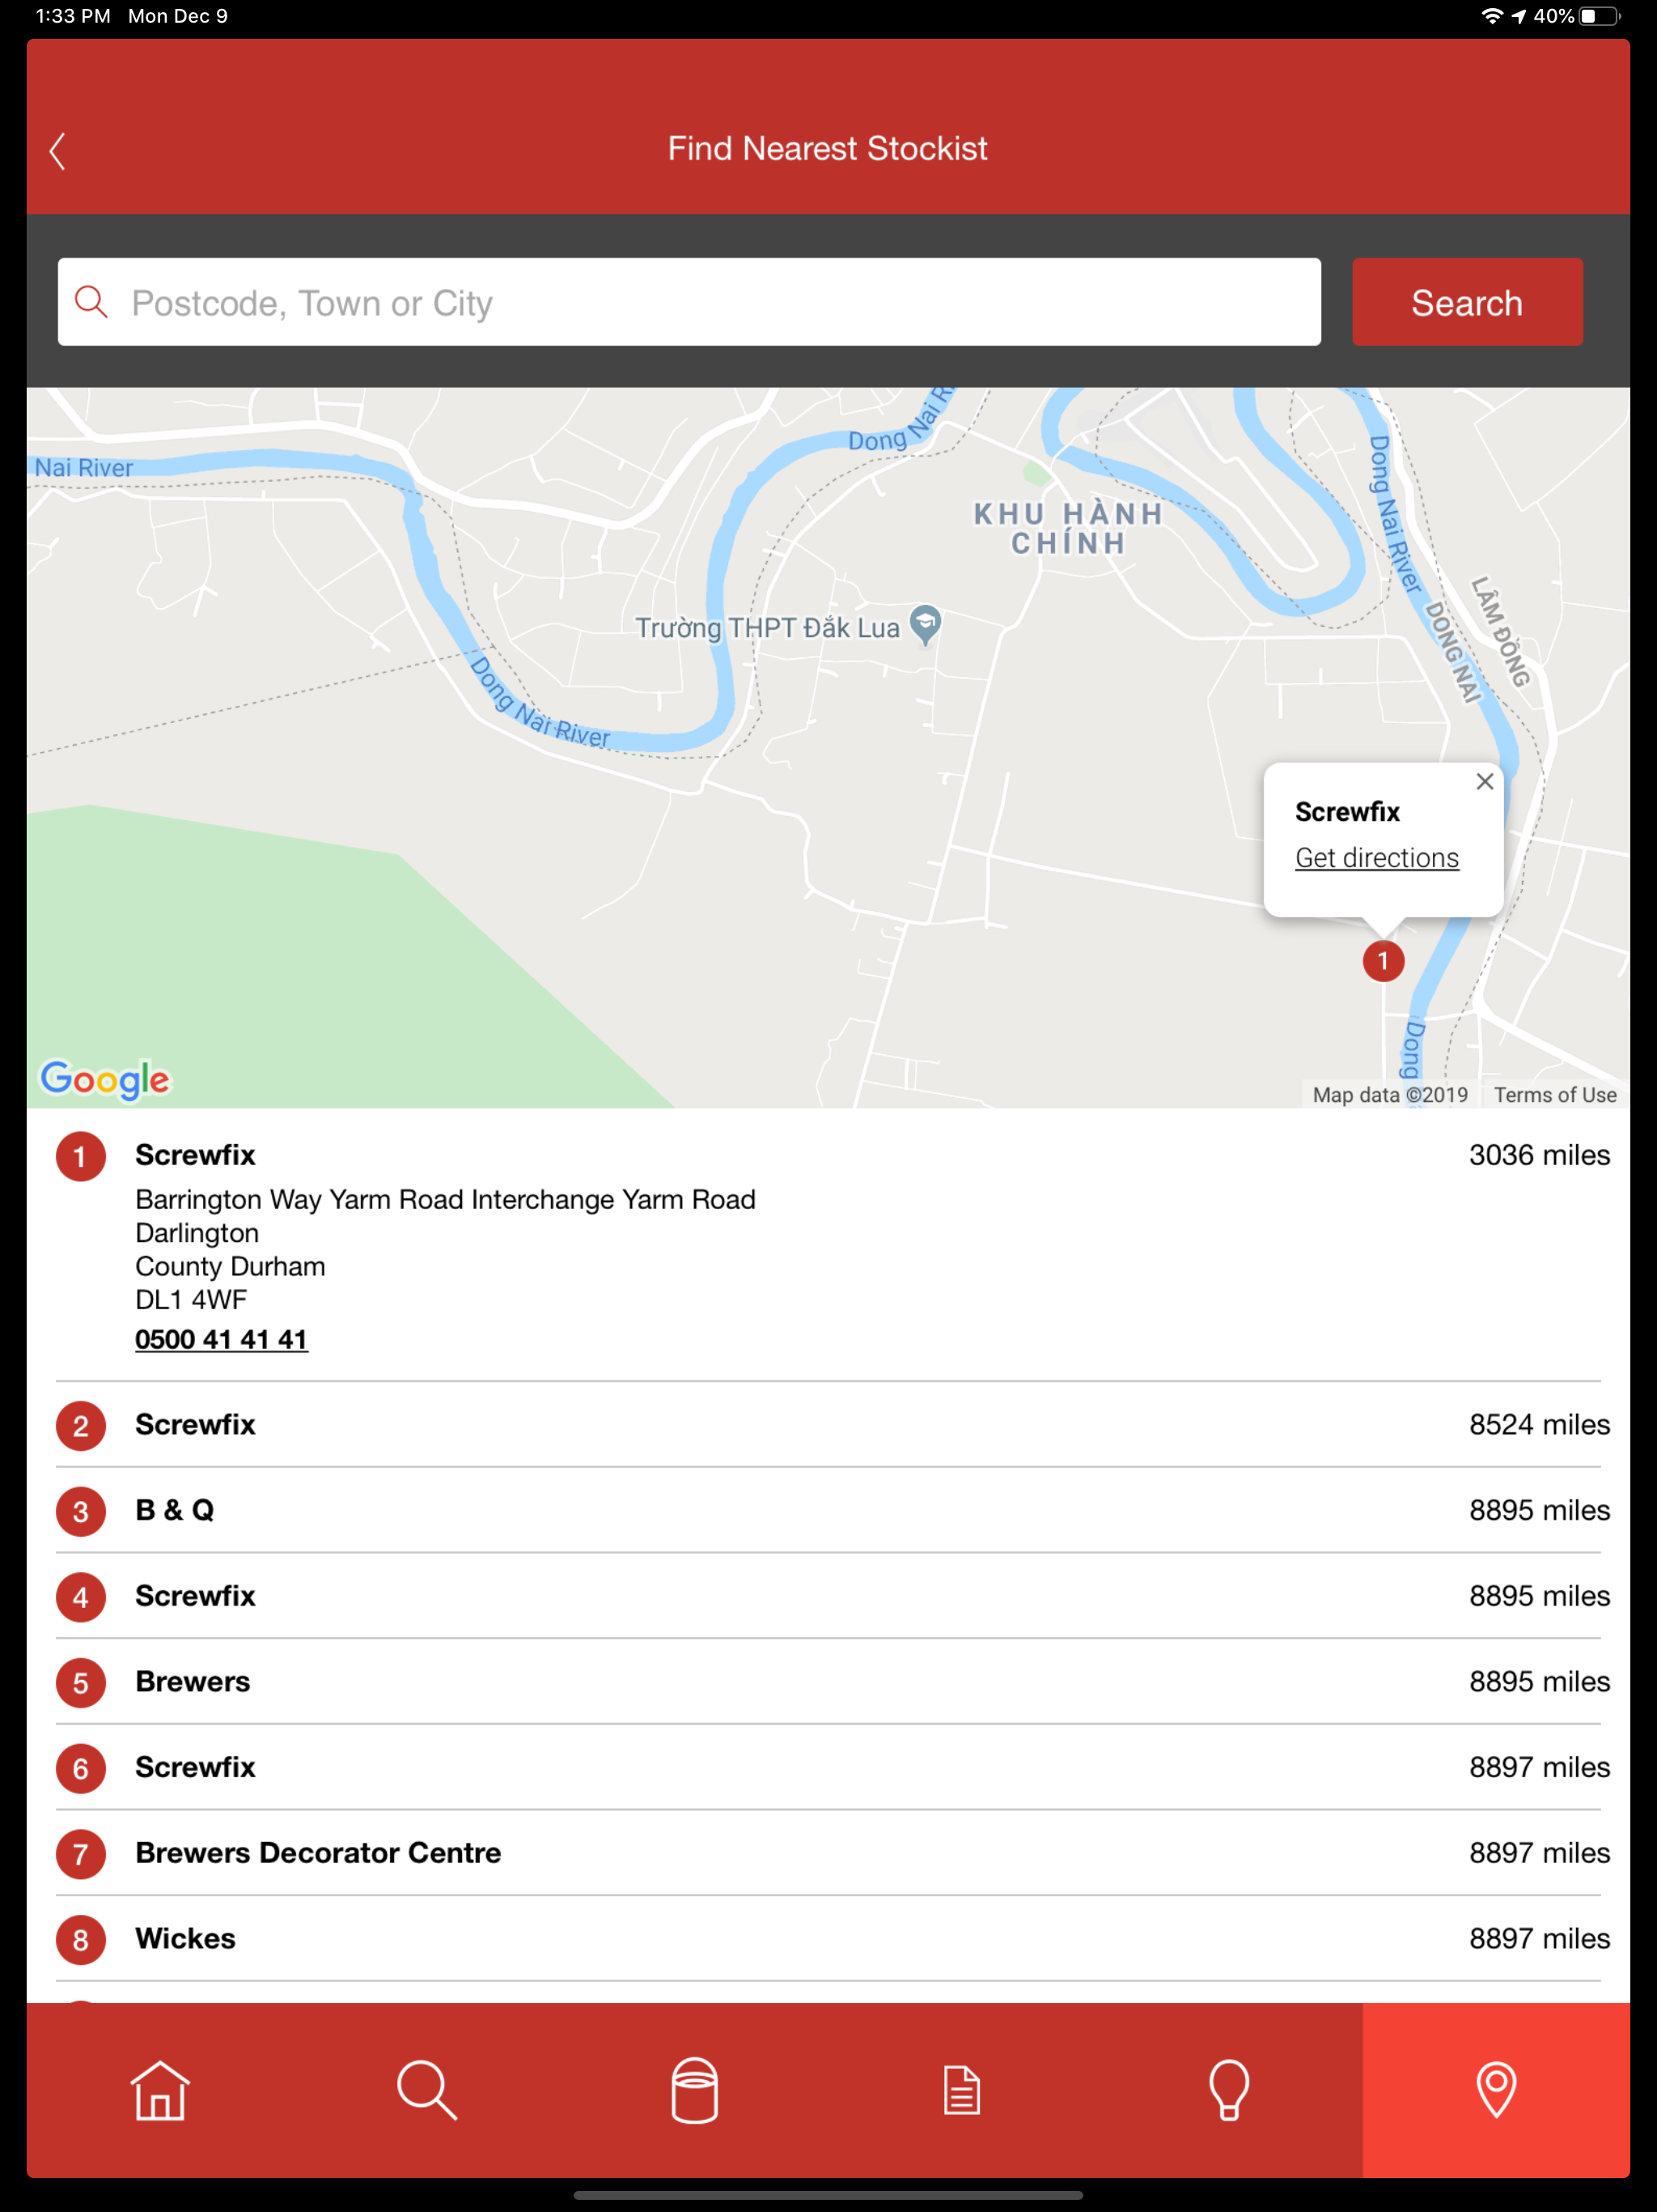This screenshot has height=2212, width=1657.
Task: Click the DL1 4WF postcode text
Action: (x=191, y=1300)
